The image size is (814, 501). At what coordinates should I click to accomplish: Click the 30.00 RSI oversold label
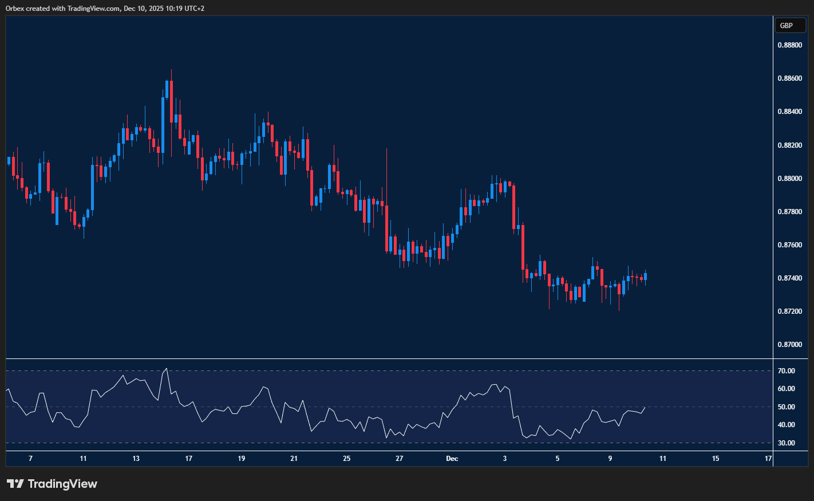click(786, 443)
